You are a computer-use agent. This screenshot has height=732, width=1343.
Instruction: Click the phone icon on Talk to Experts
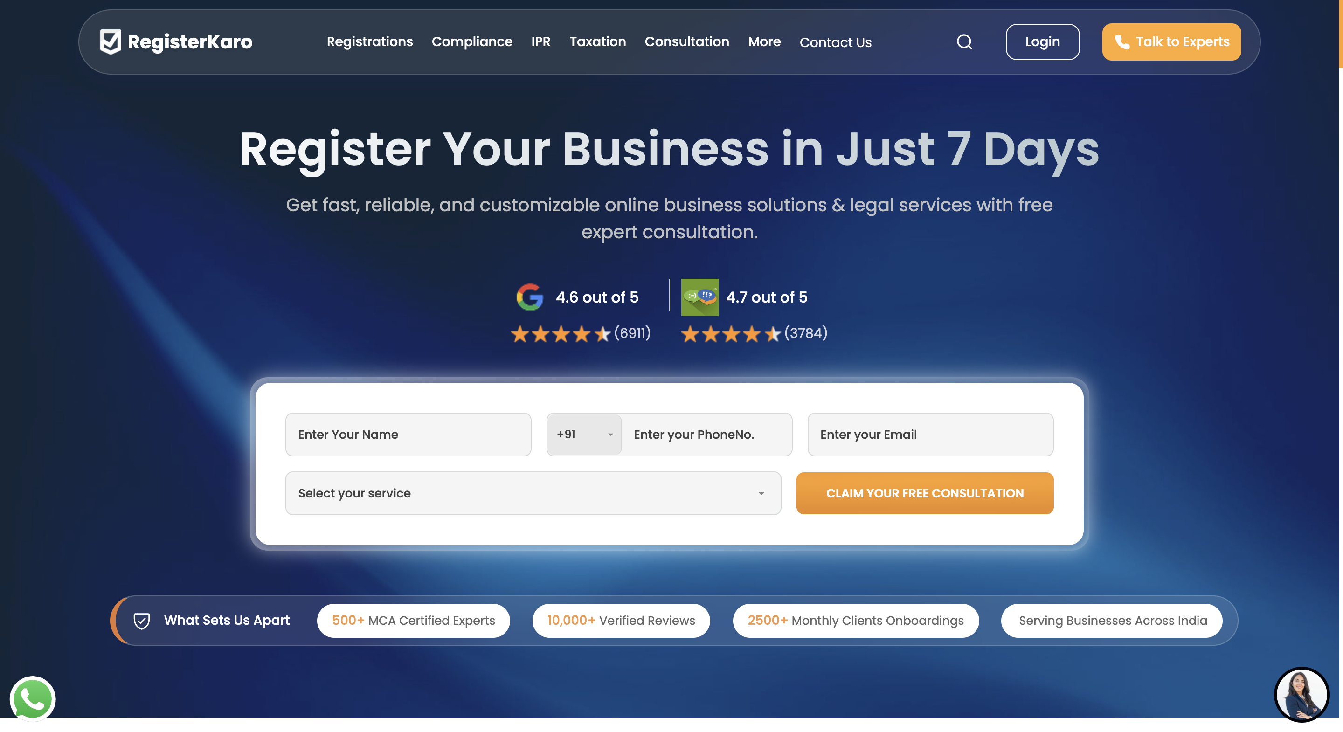tap(1122, 41)
